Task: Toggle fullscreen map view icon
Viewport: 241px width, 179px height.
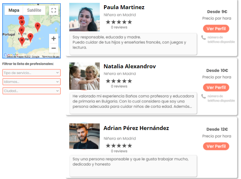Action: click(x=54, y=10)
